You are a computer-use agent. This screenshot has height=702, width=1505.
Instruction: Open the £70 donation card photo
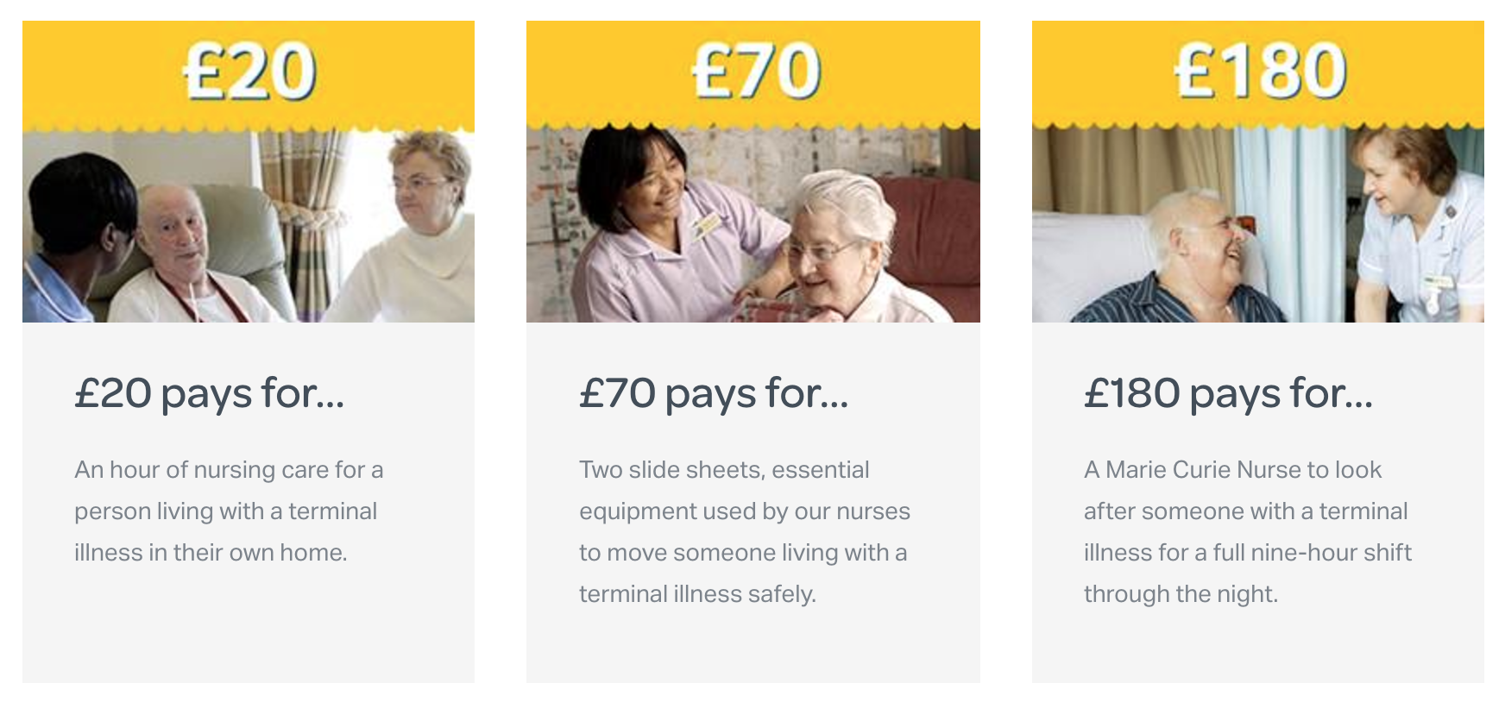pos(753,226)
